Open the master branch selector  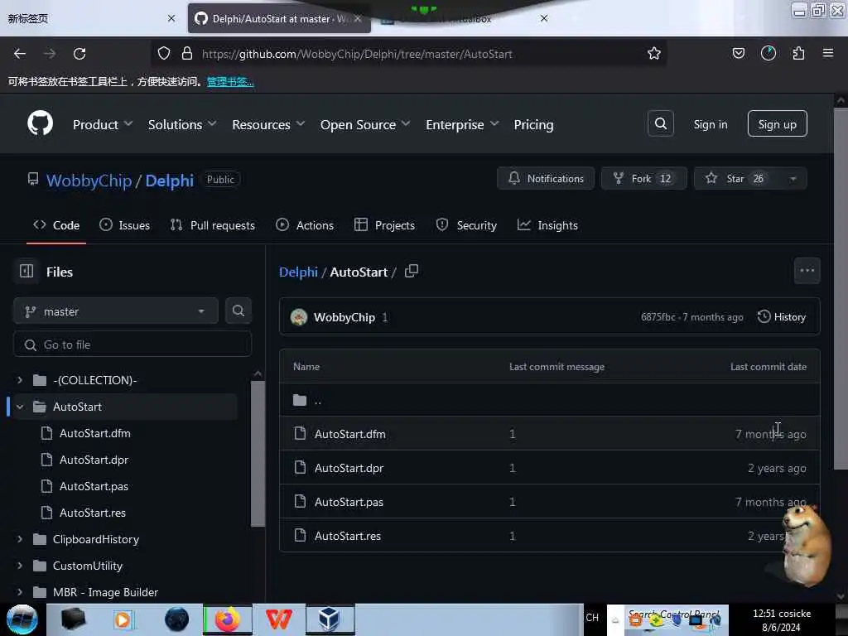click(116, 311)
